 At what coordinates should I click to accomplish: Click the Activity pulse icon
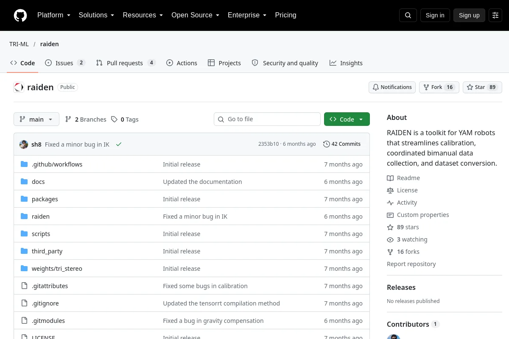(390, 203)
